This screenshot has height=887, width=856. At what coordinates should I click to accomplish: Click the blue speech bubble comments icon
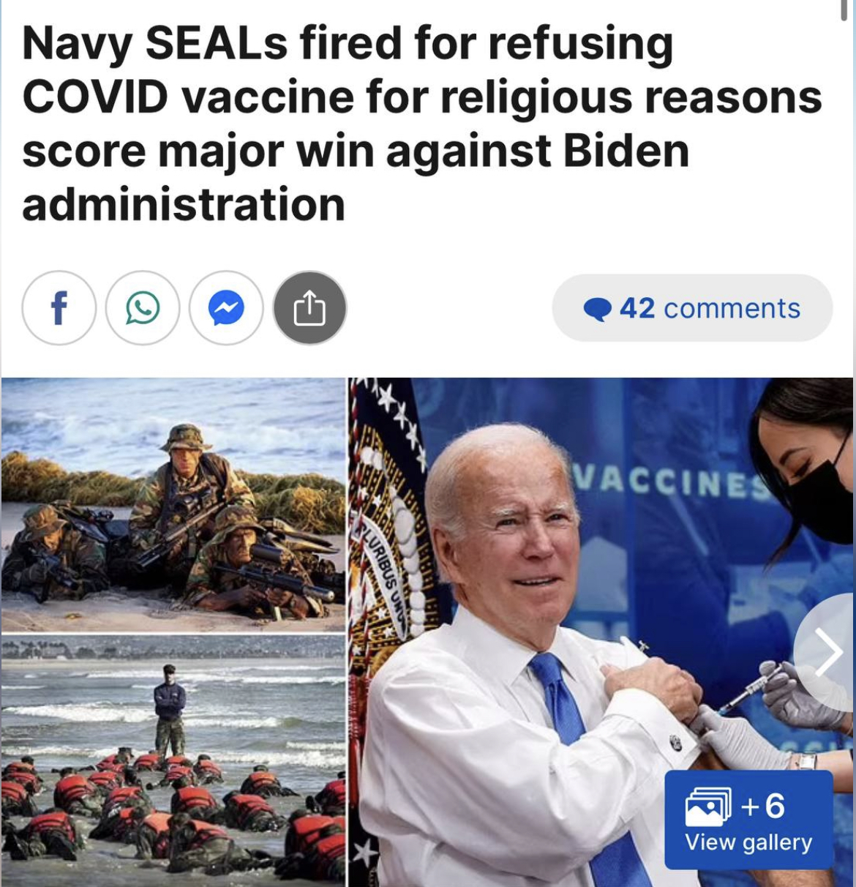coord(597,309)
